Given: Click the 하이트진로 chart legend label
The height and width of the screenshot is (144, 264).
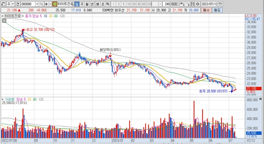Looking at the screenshot, I should 13,16.
